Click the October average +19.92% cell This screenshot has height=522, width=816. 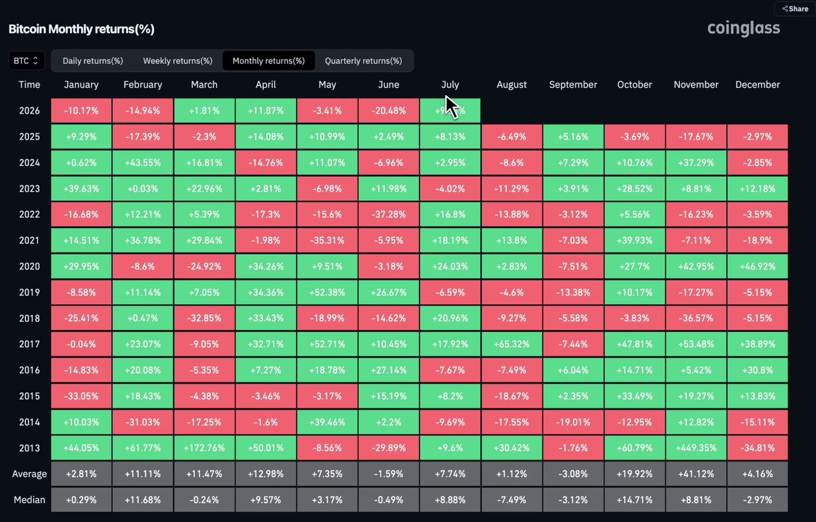tap(634, 474)
